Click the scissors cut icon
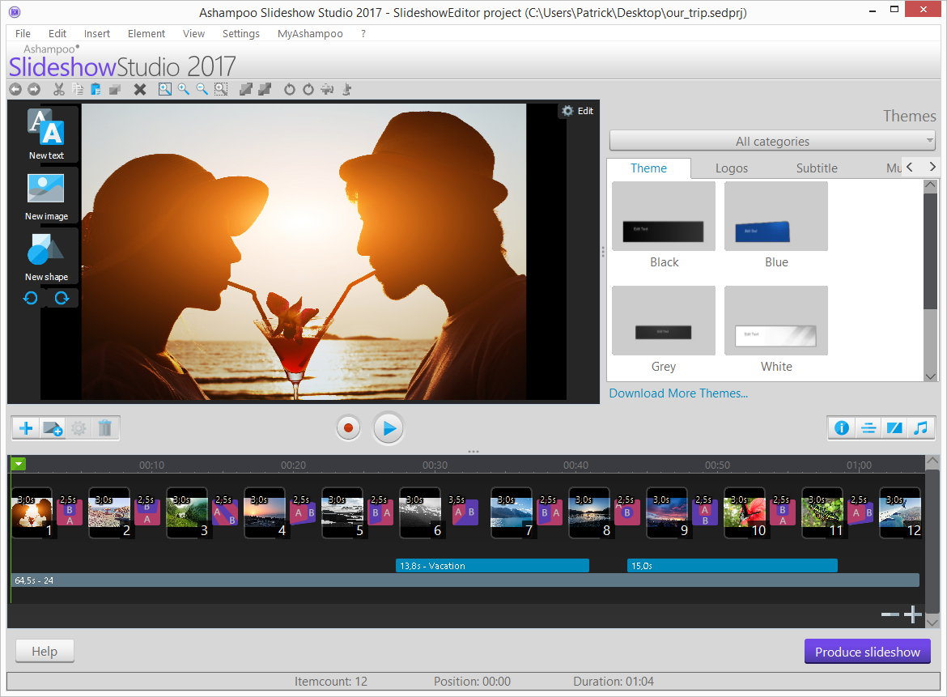Screen dimensions: 947x697 coord(59,89)
